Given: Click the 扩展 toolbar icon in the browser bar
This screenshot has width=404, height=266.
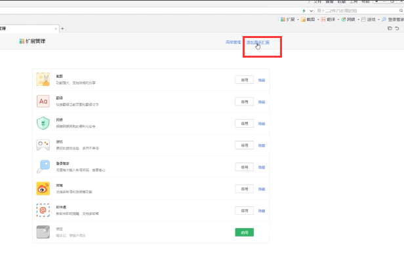Looking at the screenshot, I should [283, 20].
